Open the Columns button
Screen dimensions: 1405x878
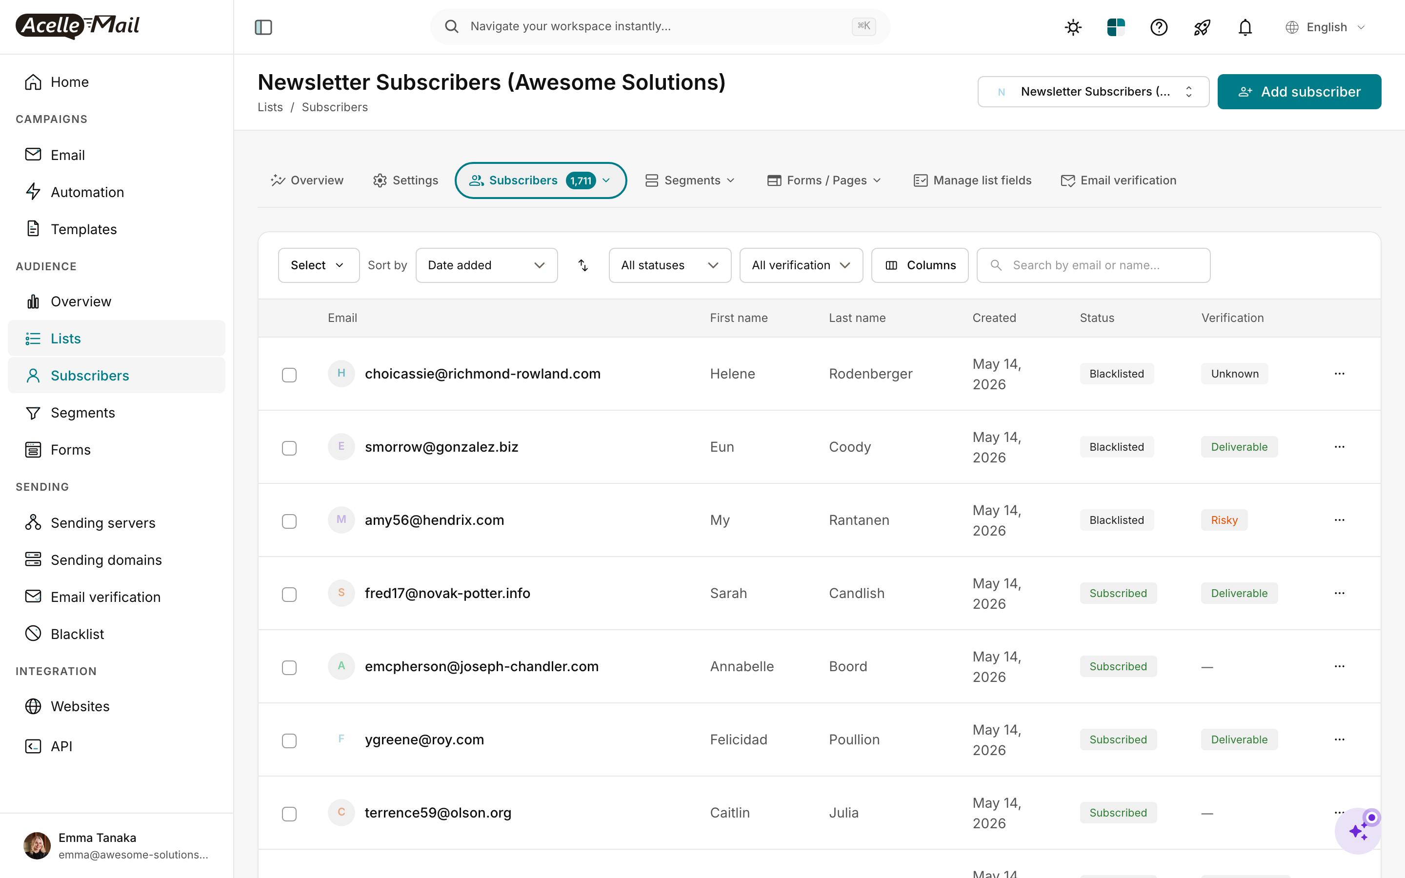pyautogui.click(x=920, y=265)
